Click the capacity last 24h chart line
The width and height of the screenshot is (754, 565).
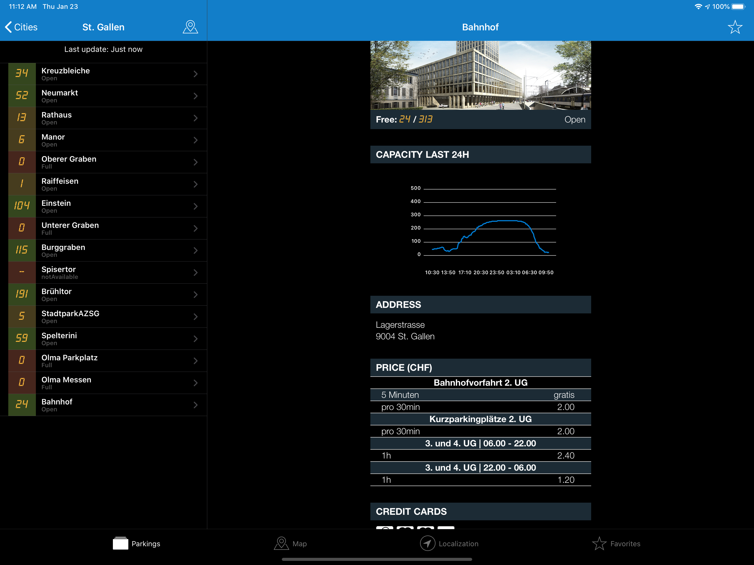[x=490, y=236]
